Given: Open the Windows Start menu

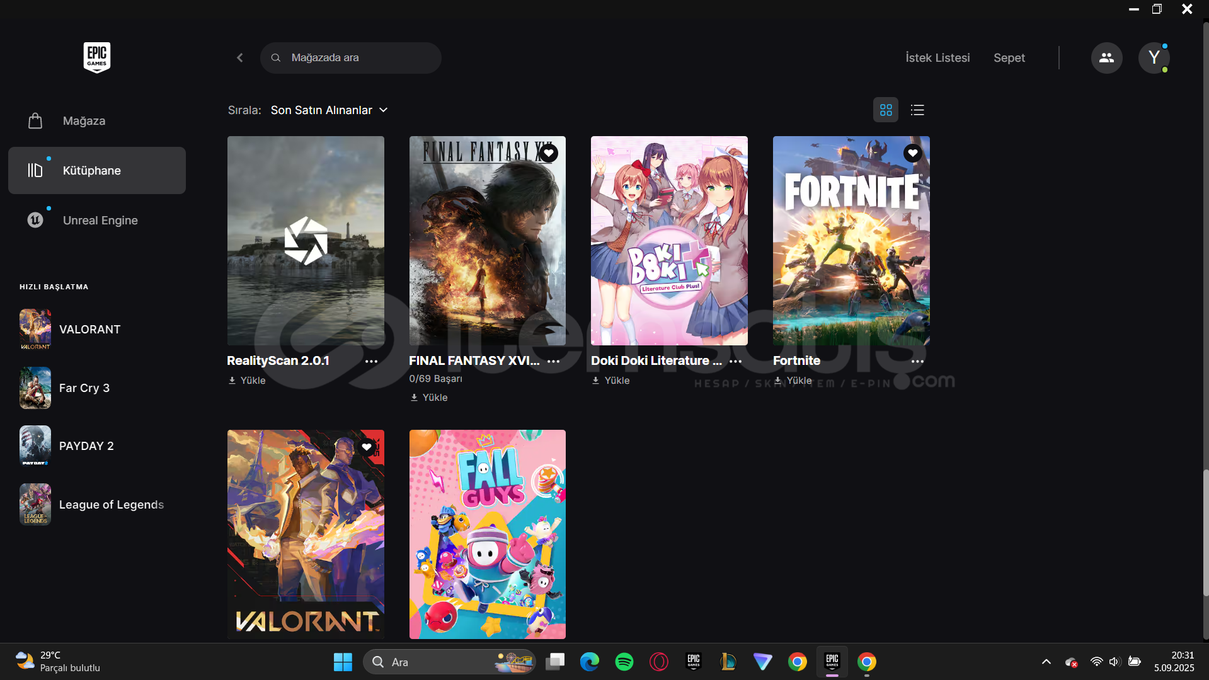Looking at the screenshot, I should (343, 662).
